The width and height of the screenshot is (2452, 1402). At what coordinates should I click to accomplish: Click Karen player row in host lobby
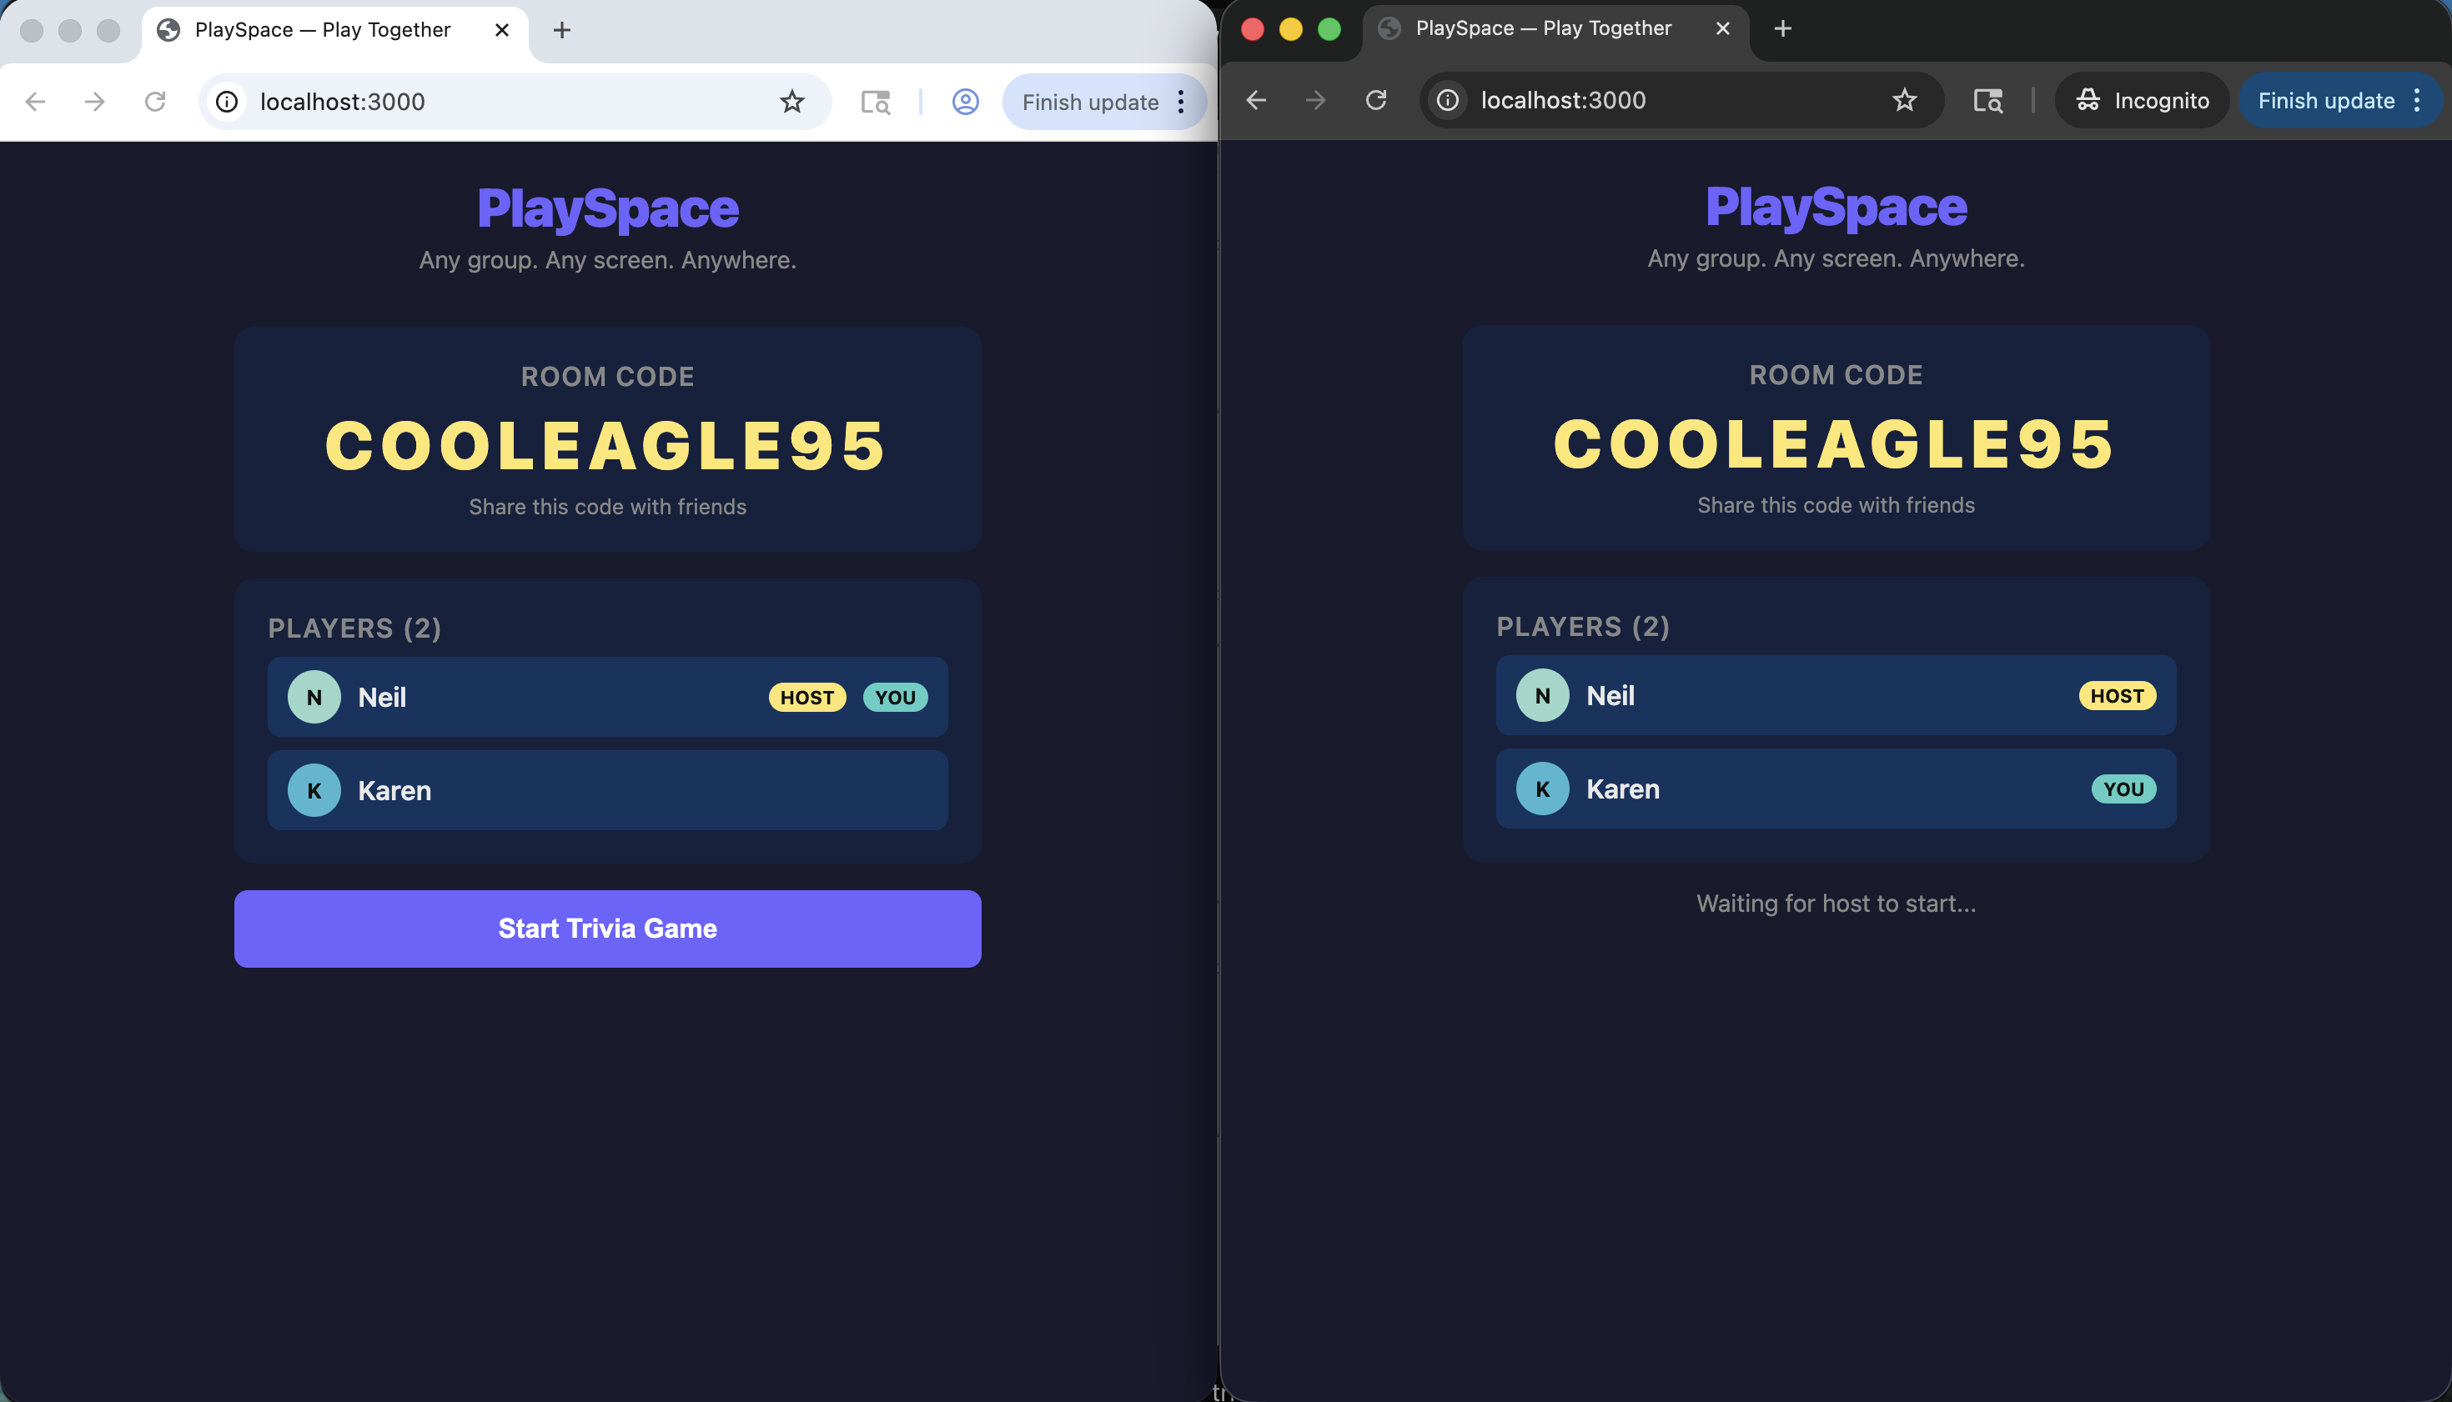point(607,790)
